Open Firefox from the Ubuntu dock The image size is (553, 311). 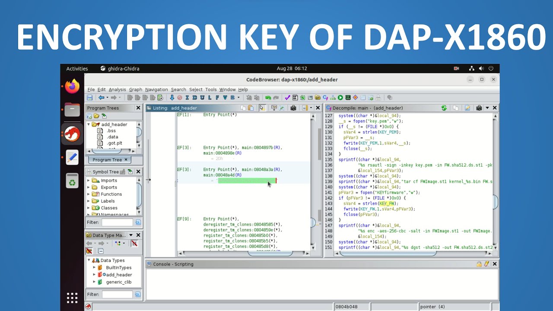tap(72, 86)
